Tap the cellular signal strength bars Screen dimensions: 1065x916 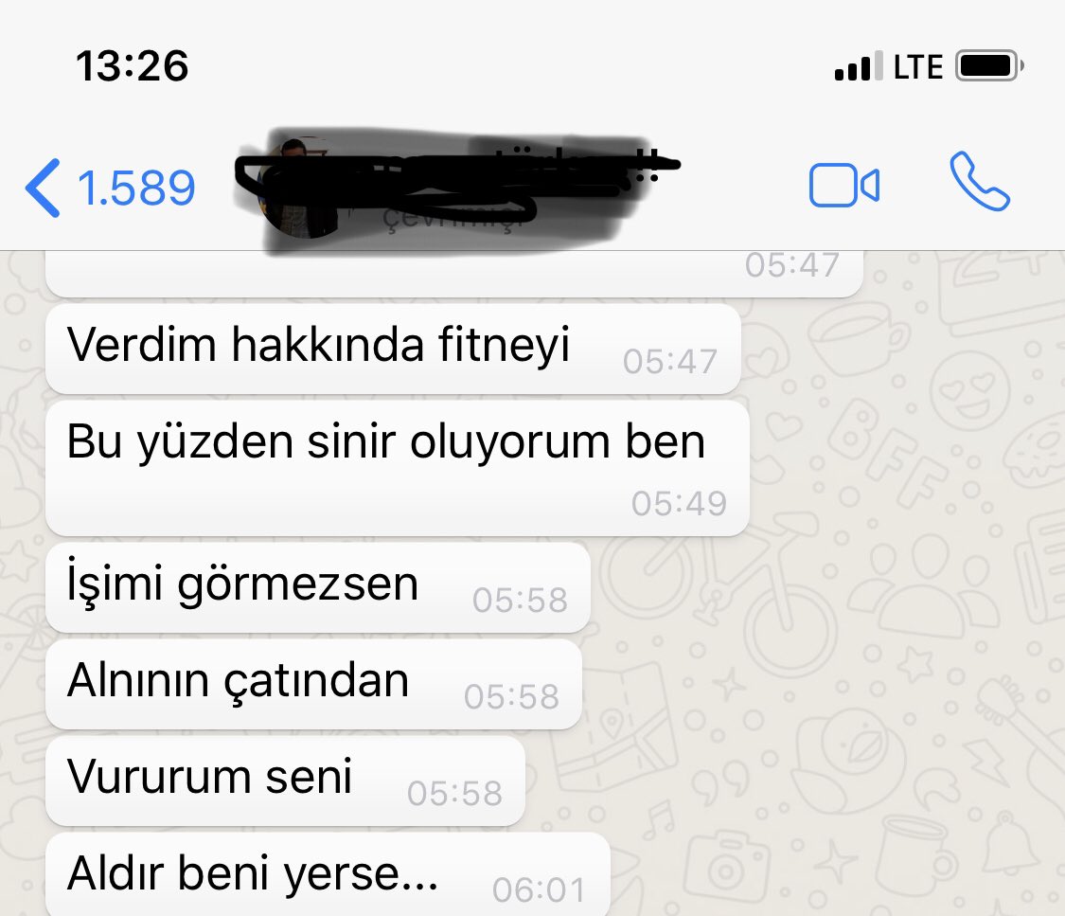[x=860, y=66]
